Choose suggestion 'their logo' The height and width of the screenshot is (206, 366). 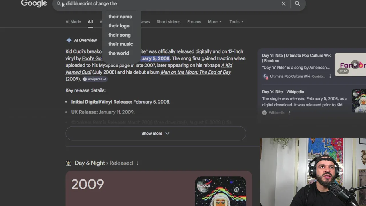click(119, 26)
